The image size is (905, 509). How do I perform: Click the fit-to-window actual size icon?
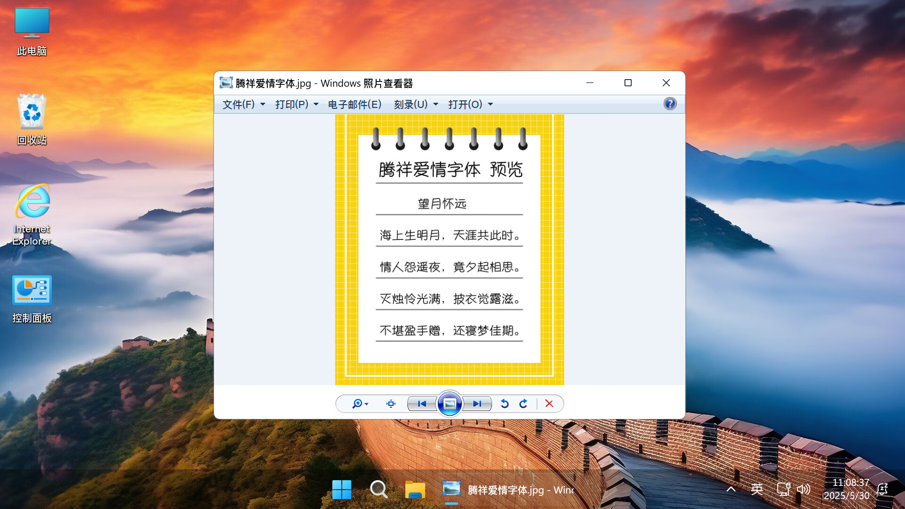[391, 404]
